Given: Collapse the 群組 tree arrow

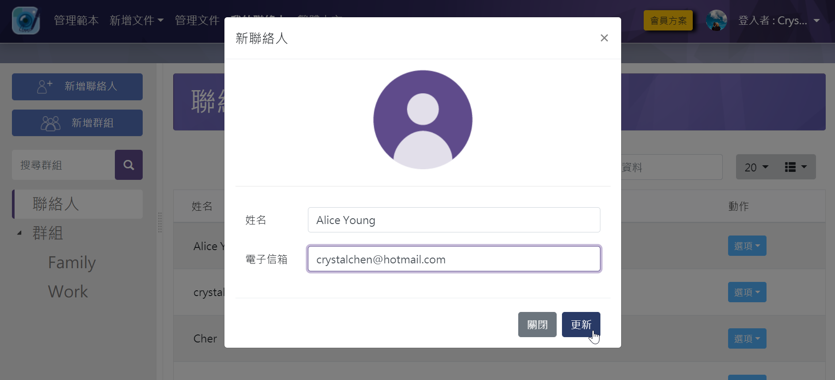Looking at the screenshot, I should [19, 233].
